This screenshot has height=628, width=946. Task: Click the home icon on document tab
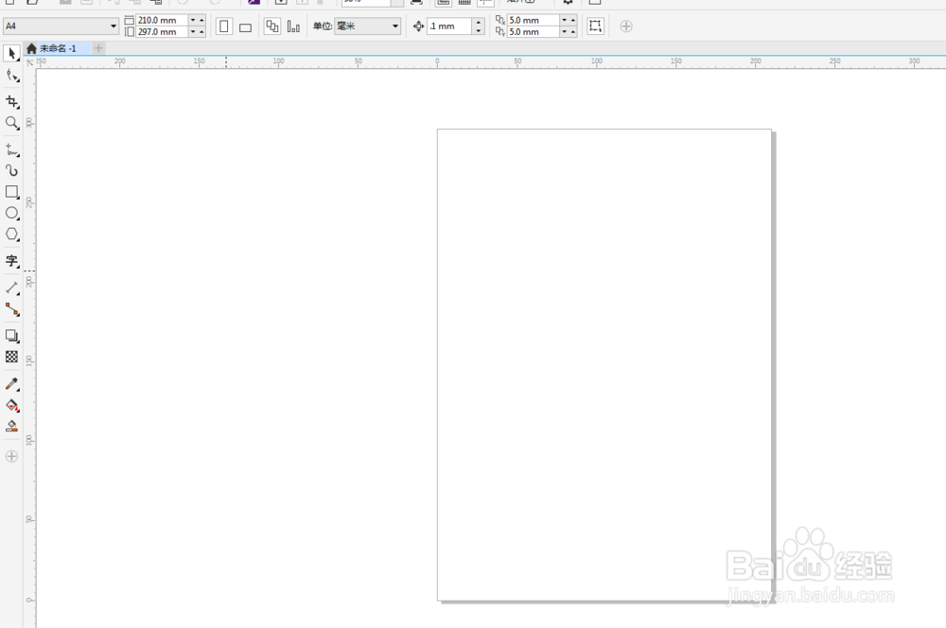31,48
